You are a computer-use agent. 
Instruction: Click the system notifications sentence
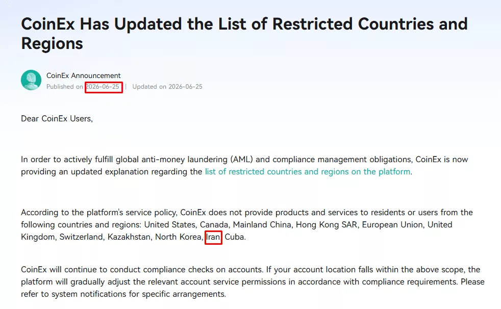123,294
